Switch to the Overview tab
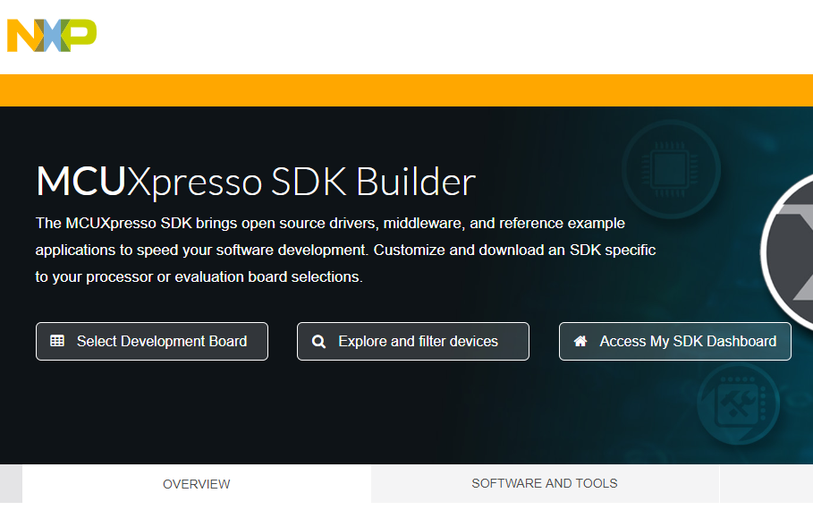This screenshot has width=813, height=510. [x=197, y=484]
